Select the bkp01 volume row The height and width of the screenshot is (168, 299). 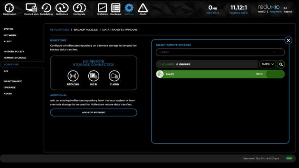[x=220, y=74]
